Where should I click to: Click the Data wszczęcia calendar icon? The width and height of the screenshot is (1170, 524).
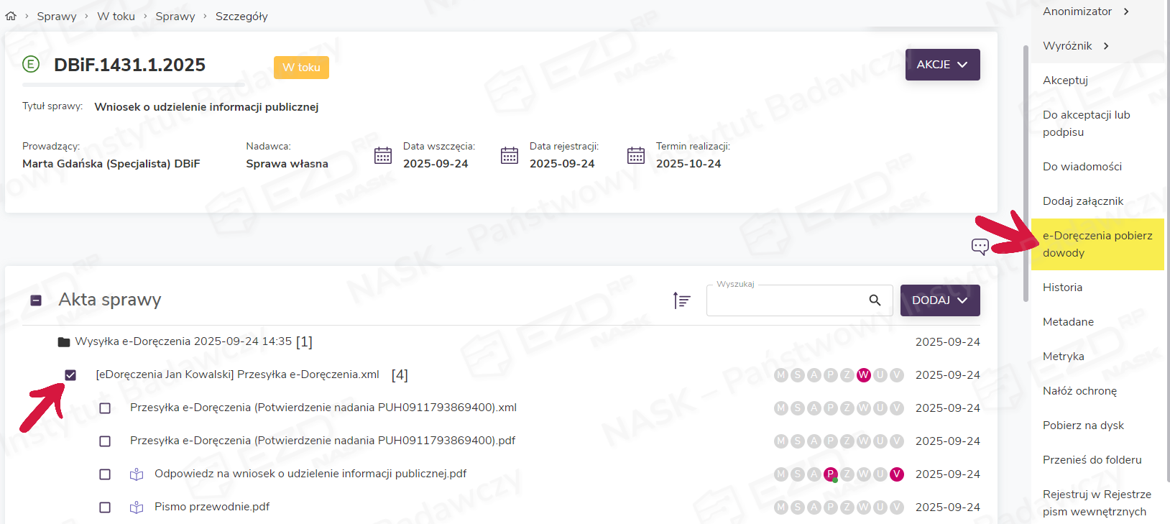click(383, 155)
